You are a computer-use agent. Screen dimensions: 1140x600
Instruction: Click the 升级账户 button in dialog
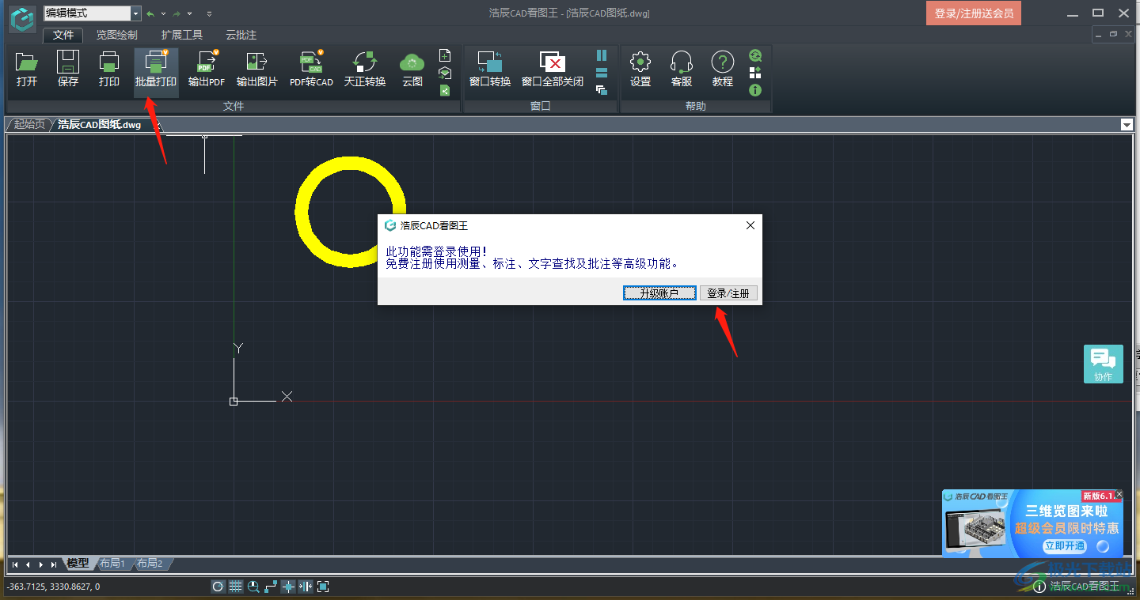[x=659, y=293]
